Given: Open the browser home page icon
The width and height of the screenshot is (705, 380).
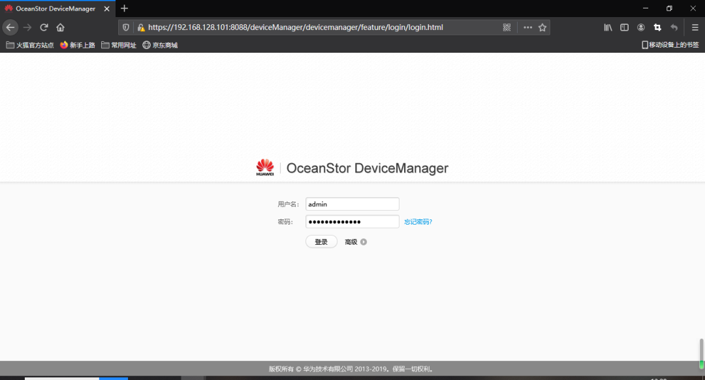Looking at the screenshot, I should (60, 27).
